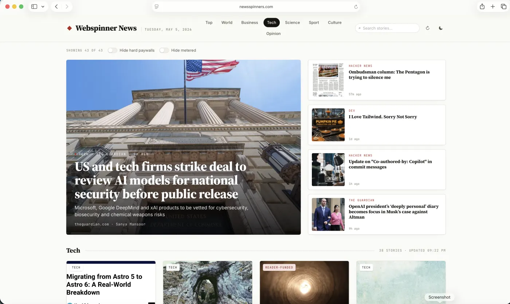Click the Safari sidebar toggle icon
Image resolution: width=510 pixels, height=304 pixels.
pyautogui.click(x=34, y=7)
